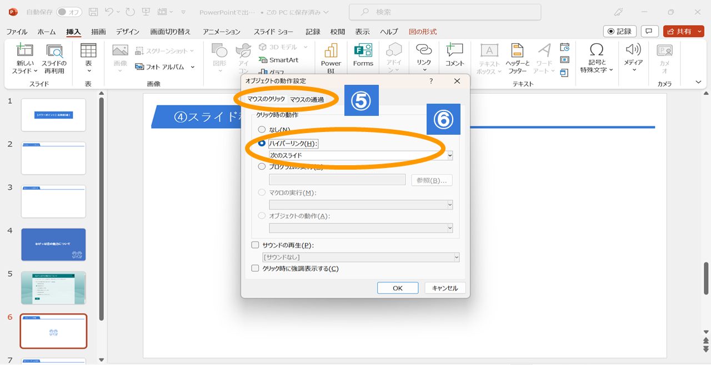Click the Cancel (キャンセル) button
Screen dimensions: 711x365
point(445,288)
